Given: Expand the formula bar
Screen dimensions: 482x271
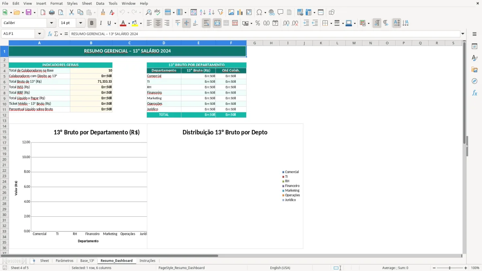Looking at the screenshot, I should pyautogui.click(x=463, y=34).
